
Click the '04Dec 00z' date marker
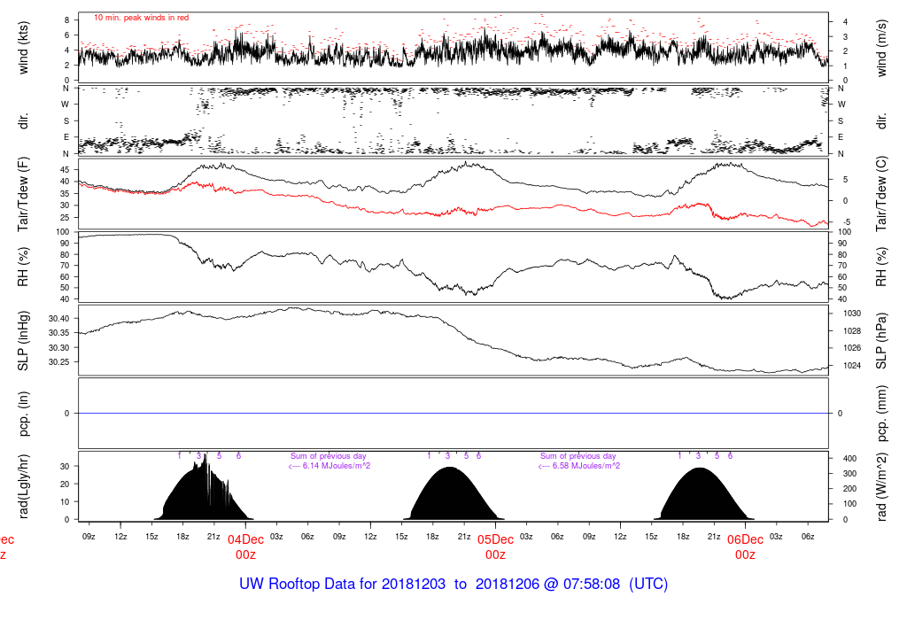point(245,547)
